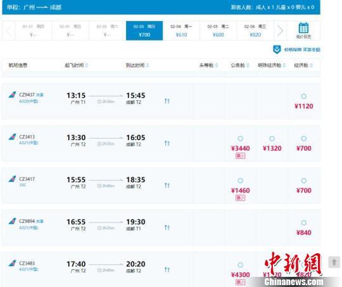Select the 02-06 ¥820 date tab

255,30
